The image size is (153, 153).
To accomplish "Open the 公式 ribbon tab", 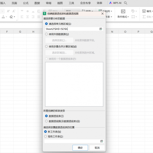I will [x=26, y=3].
